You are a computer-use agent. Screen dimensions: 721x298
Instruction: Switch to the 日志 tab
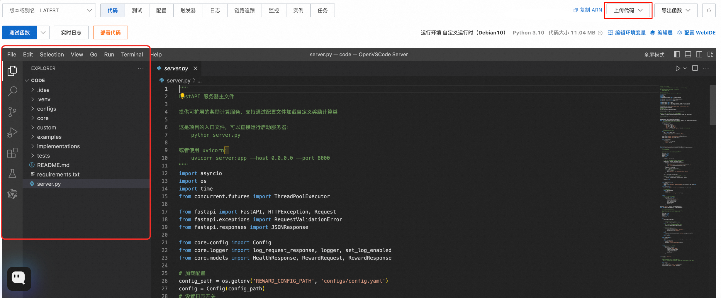(x=215, y=11)
